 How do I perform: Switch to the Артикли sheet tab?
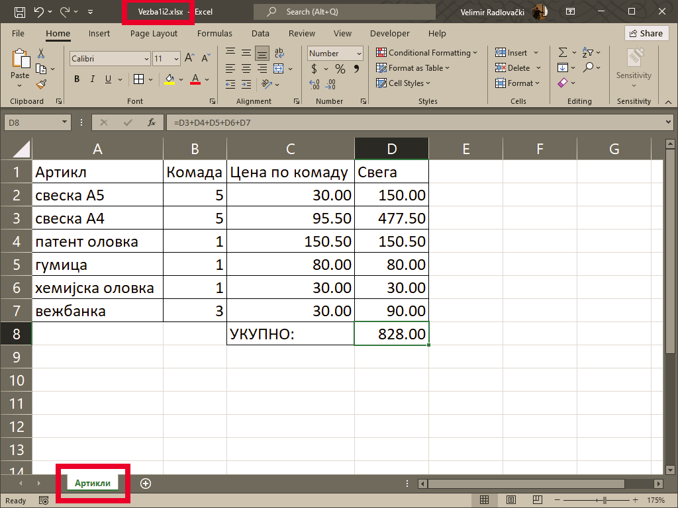tap(93, 484)
